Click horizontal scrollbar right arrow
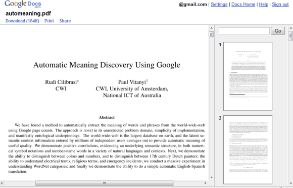Viewport: 293px width, 188px height. click(x=205, y=183)
